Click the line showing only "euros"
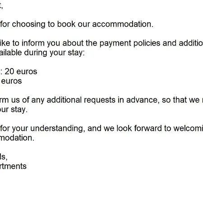The width and height of the screenshot is (203, 203). coord(11,81)
